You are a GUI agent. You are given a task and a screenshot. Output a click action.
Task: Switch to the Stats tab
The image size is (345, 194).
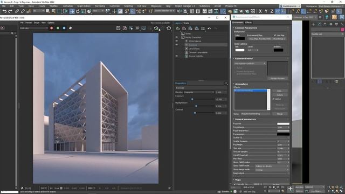(x=186, y=23)
